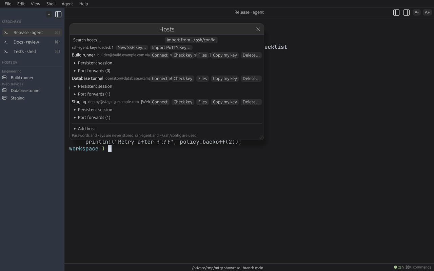Open the Agent menu
Image resolution: width=434 pixels, height=271 pixels.
coord(67,4)
